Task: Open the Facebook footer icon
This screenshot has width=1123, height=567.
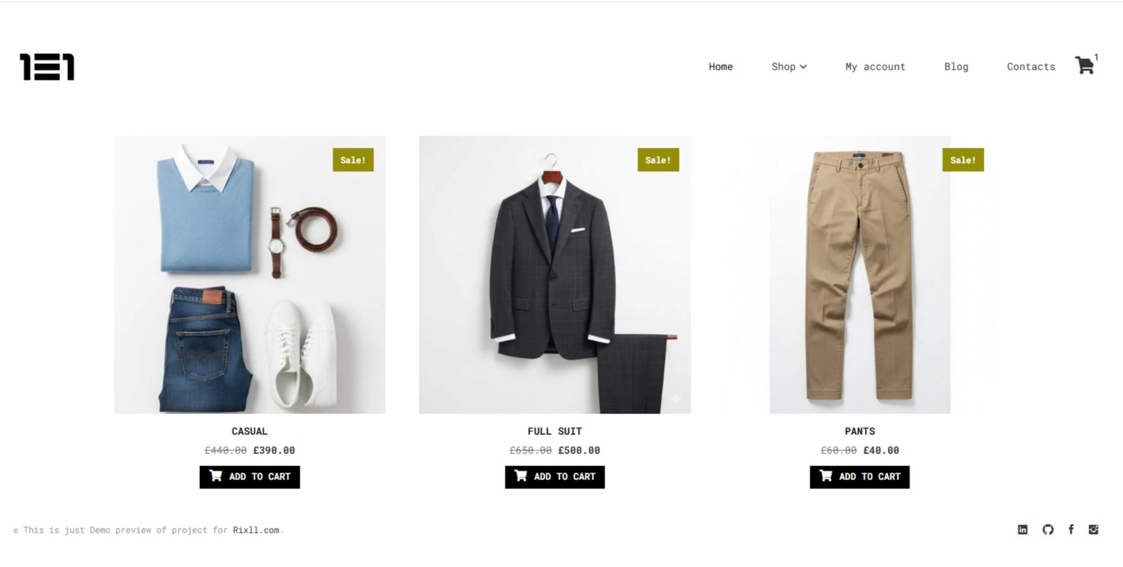Action: (1071, 530)
